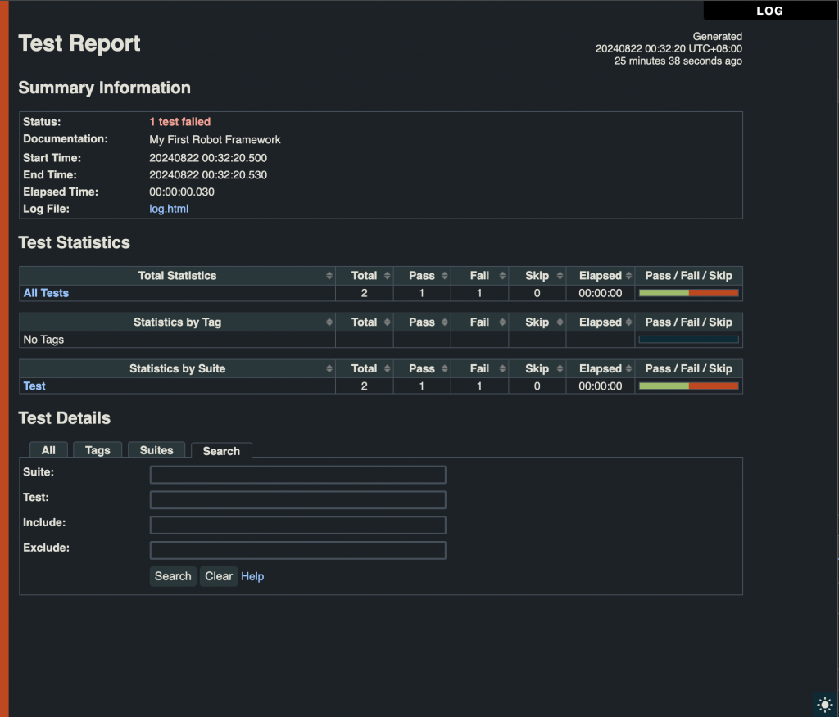Switch to the Suites tab
The height and width of the screenshot is (717, 839).
(x=156, y=450)
